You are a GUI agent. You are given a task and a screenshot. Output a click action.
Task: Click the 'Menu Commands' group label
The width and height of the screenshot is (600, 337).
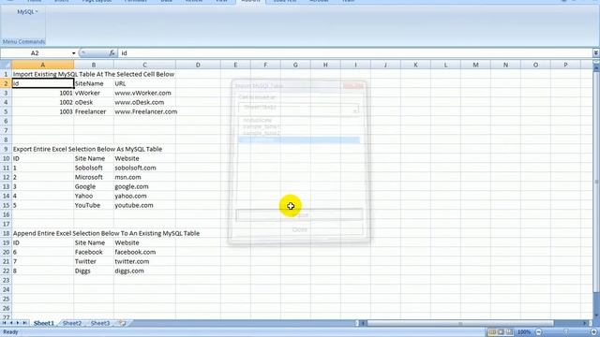coord(23,41)
